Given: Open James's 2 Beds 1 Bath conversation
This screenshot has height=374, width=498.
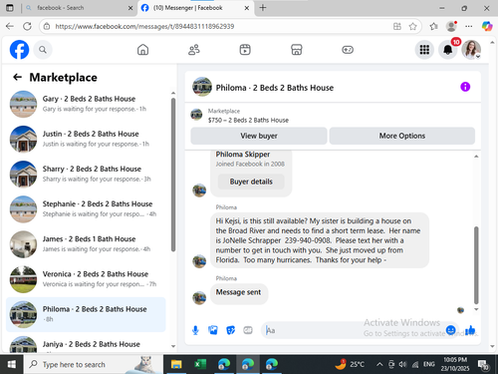Looking at the screenshot, I should tap(86, 244).
